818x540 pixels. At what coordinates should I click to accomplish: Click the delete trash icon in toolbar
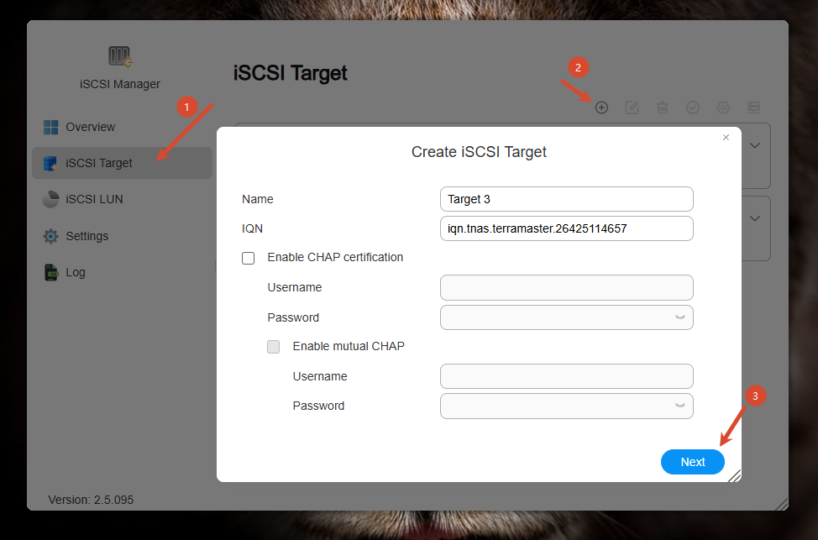[662, 107]
